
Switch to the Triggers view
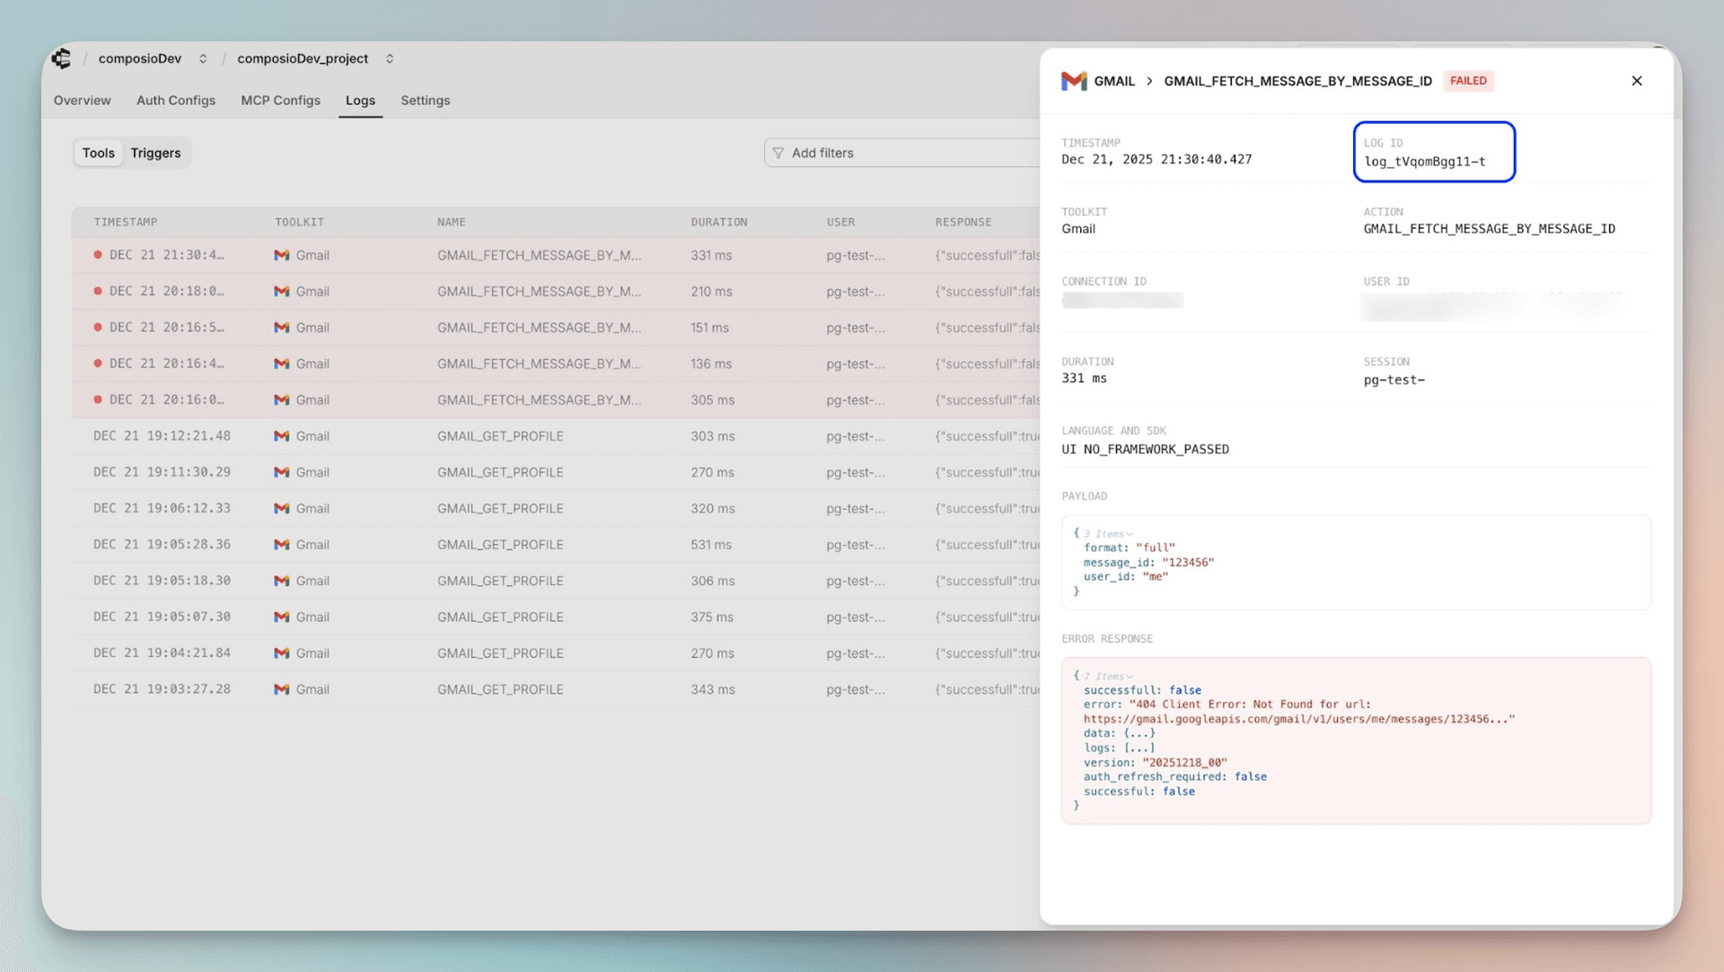155,153
